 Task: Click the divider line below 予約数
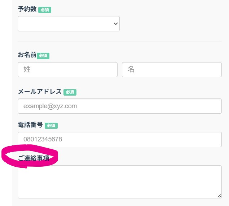[x=120, y=41]
